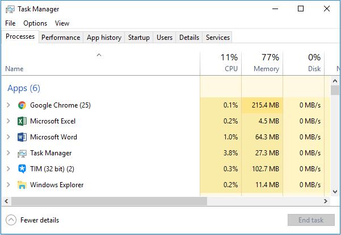Click the Microsoft Excel process icon

click(22, 121)
